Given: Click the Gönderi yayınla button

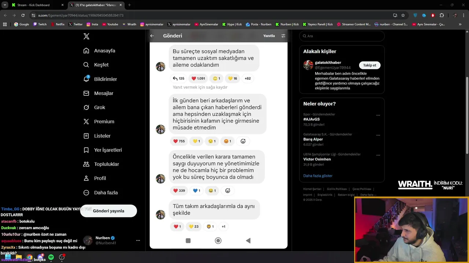Looking at the screenshot, I should click(108, 211).
